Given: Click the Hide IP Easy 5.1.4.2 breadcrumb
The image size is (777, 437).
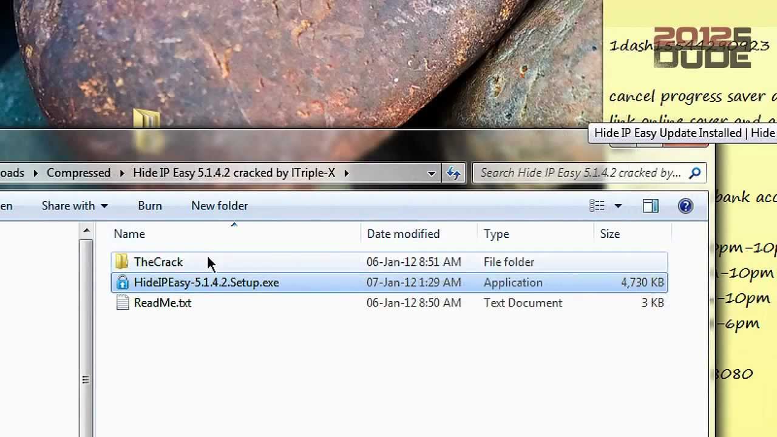Looking at the screenshot, I should click(234, 173).
